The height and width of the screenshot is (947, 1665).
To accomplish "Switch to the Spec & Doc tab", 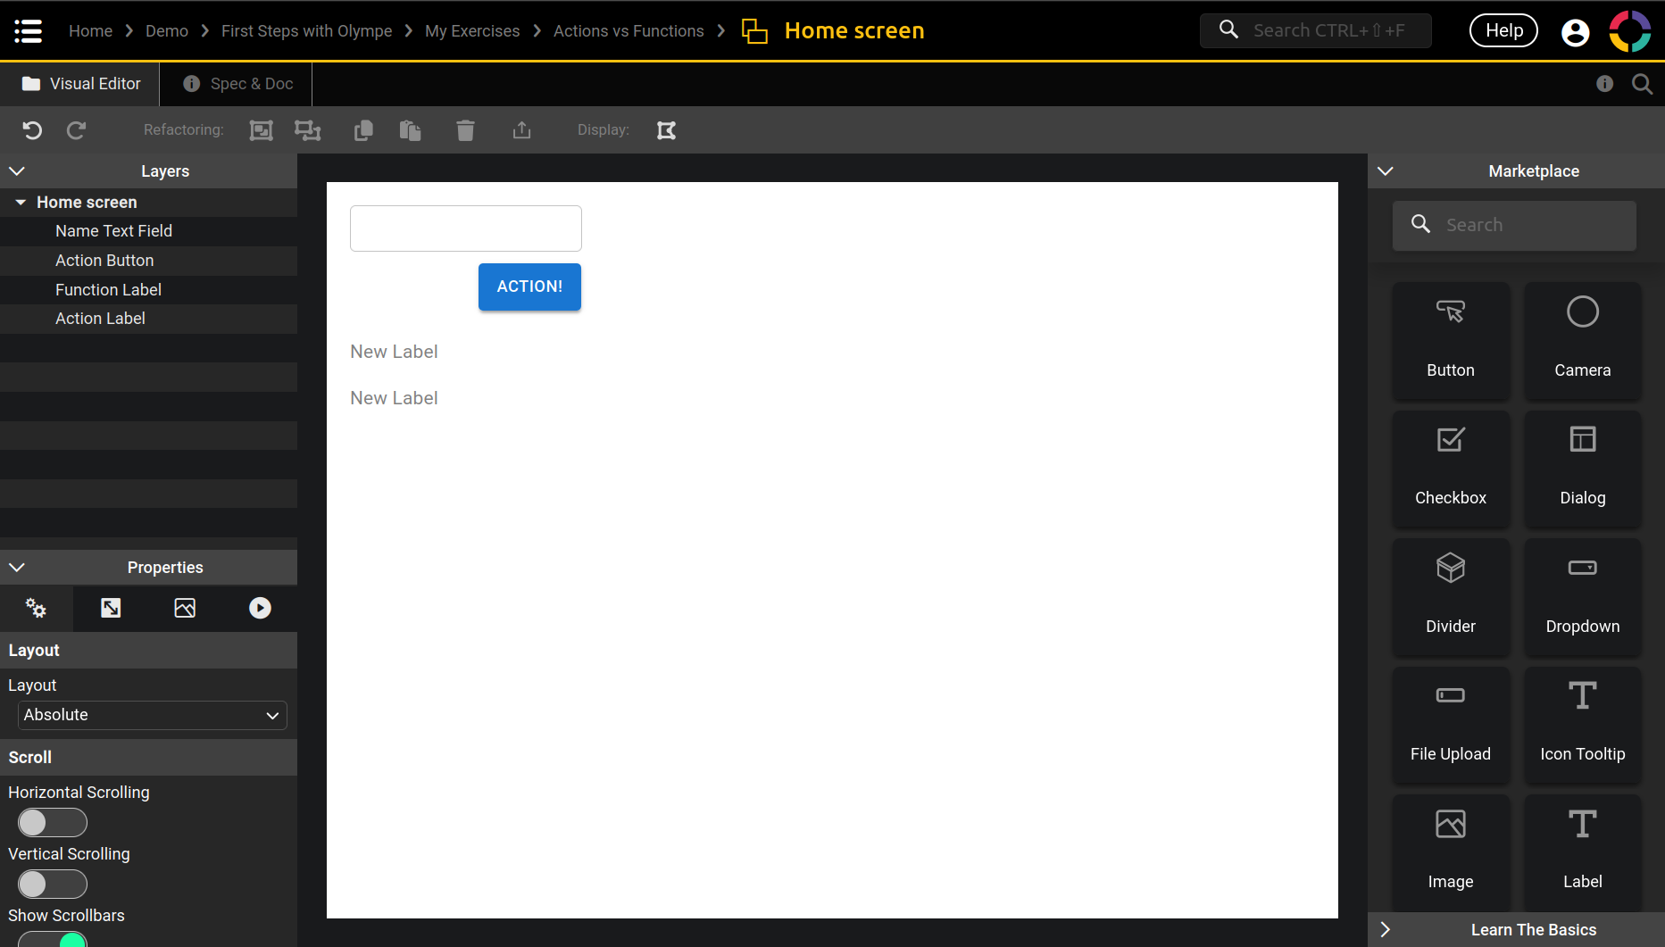I will (x=237, y=84).
